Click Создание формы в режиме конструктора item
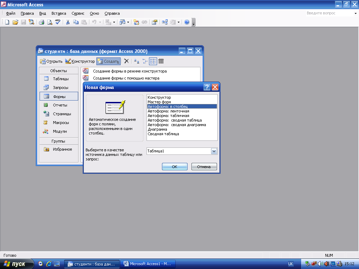Screen dimensions: 359x269 (x=130, y=71)
